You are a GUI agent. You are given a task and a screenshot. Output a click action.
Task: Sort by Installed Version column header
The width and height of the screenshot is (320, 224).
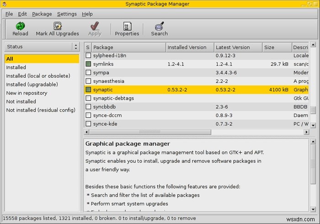(x=190, y=48)
